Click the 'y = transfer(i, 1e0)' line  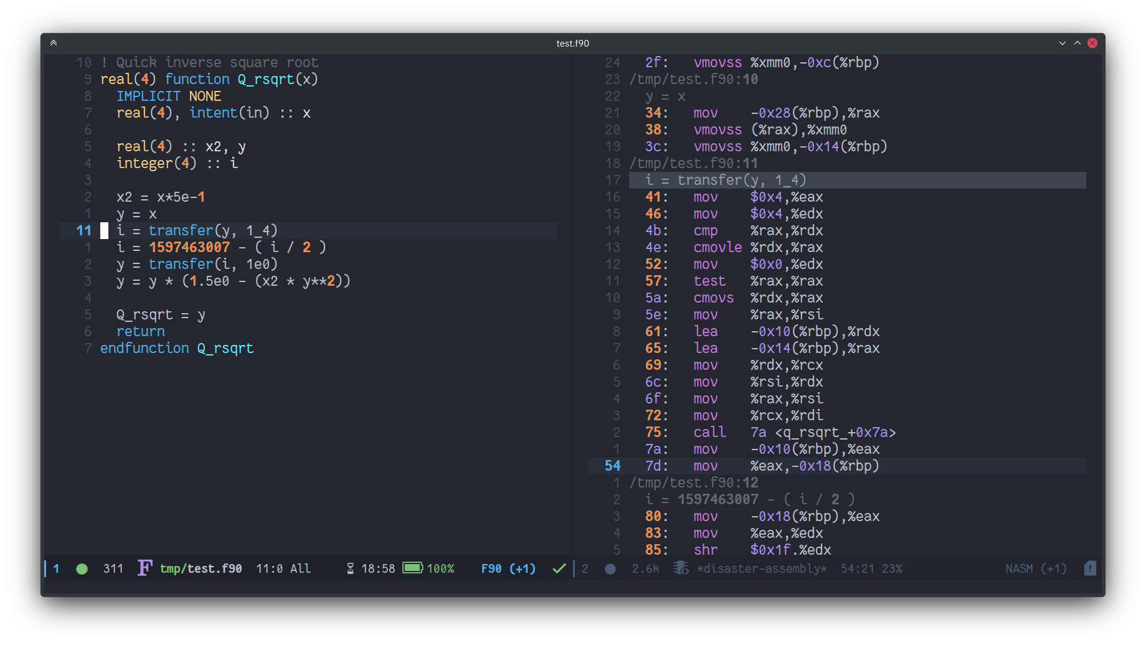click(197, 264)
